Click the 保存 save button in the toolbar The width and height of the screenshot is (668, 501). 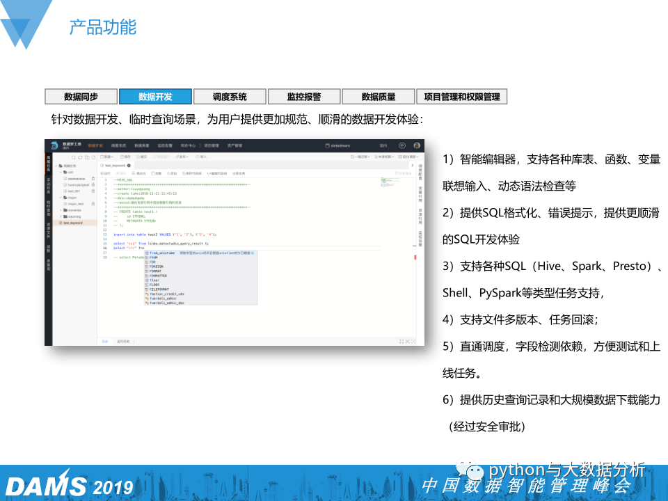126,157
